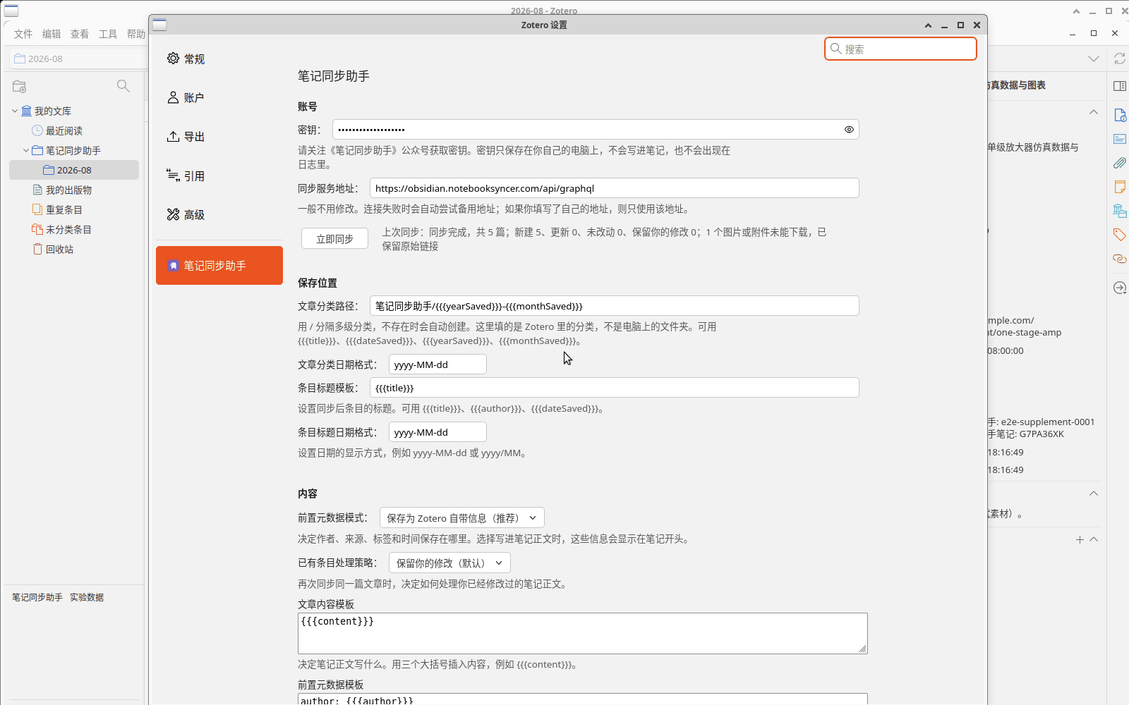Toggle password visibility eye in 密钥 field
The width and height of the screenshot is (1129, 705).
[x=849, y=130]
